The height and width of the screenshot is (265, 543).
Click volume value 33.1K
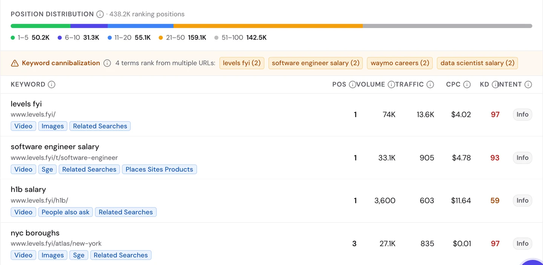click(387, 158)
